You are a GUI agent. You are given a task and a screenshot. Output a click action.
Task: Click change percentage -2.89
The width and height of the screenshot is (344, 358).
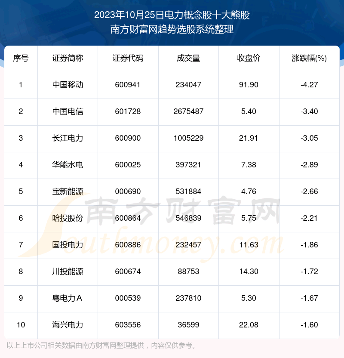pos(309,165)
